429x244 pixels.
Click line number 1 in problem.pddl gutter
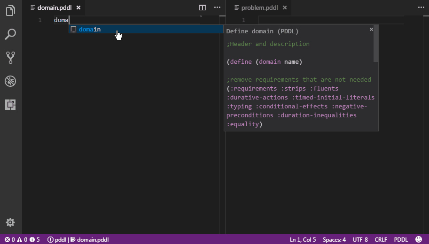tap(243, 20)
